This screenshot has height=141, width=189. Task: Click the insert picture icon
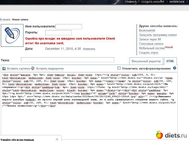pos(4,68)
